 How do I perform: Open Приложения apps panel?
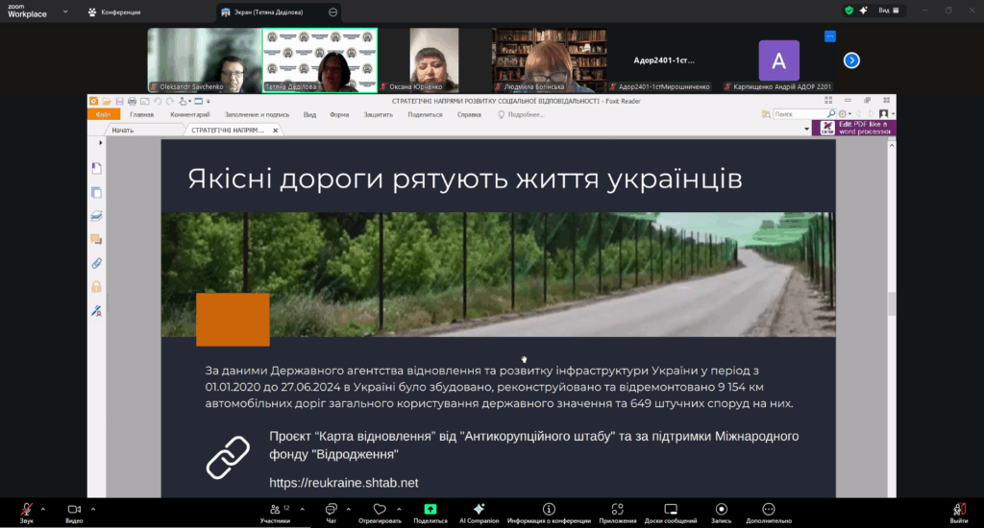[x=617, y=510]
